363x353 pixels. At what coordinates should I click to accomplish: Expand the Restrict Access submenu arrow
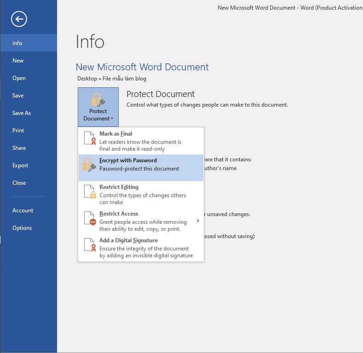point(198,221)
